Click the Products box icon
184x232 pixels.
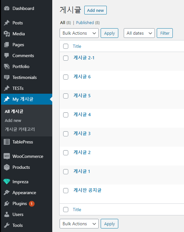(x=7, y=167)
